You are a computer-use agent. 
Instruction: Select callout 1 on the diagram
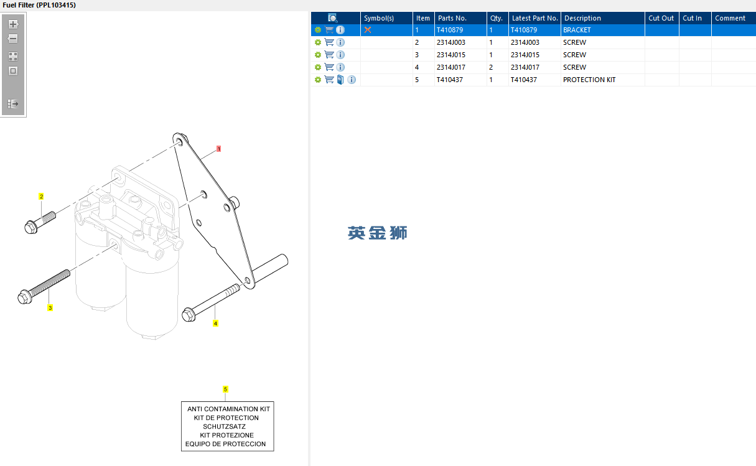coord(219,149)
